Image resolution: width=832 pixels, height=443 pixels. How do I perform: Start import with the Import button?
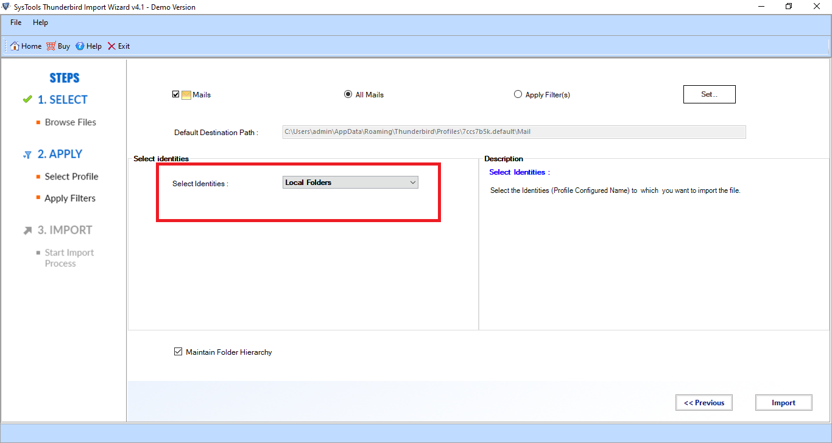point(784,403)
